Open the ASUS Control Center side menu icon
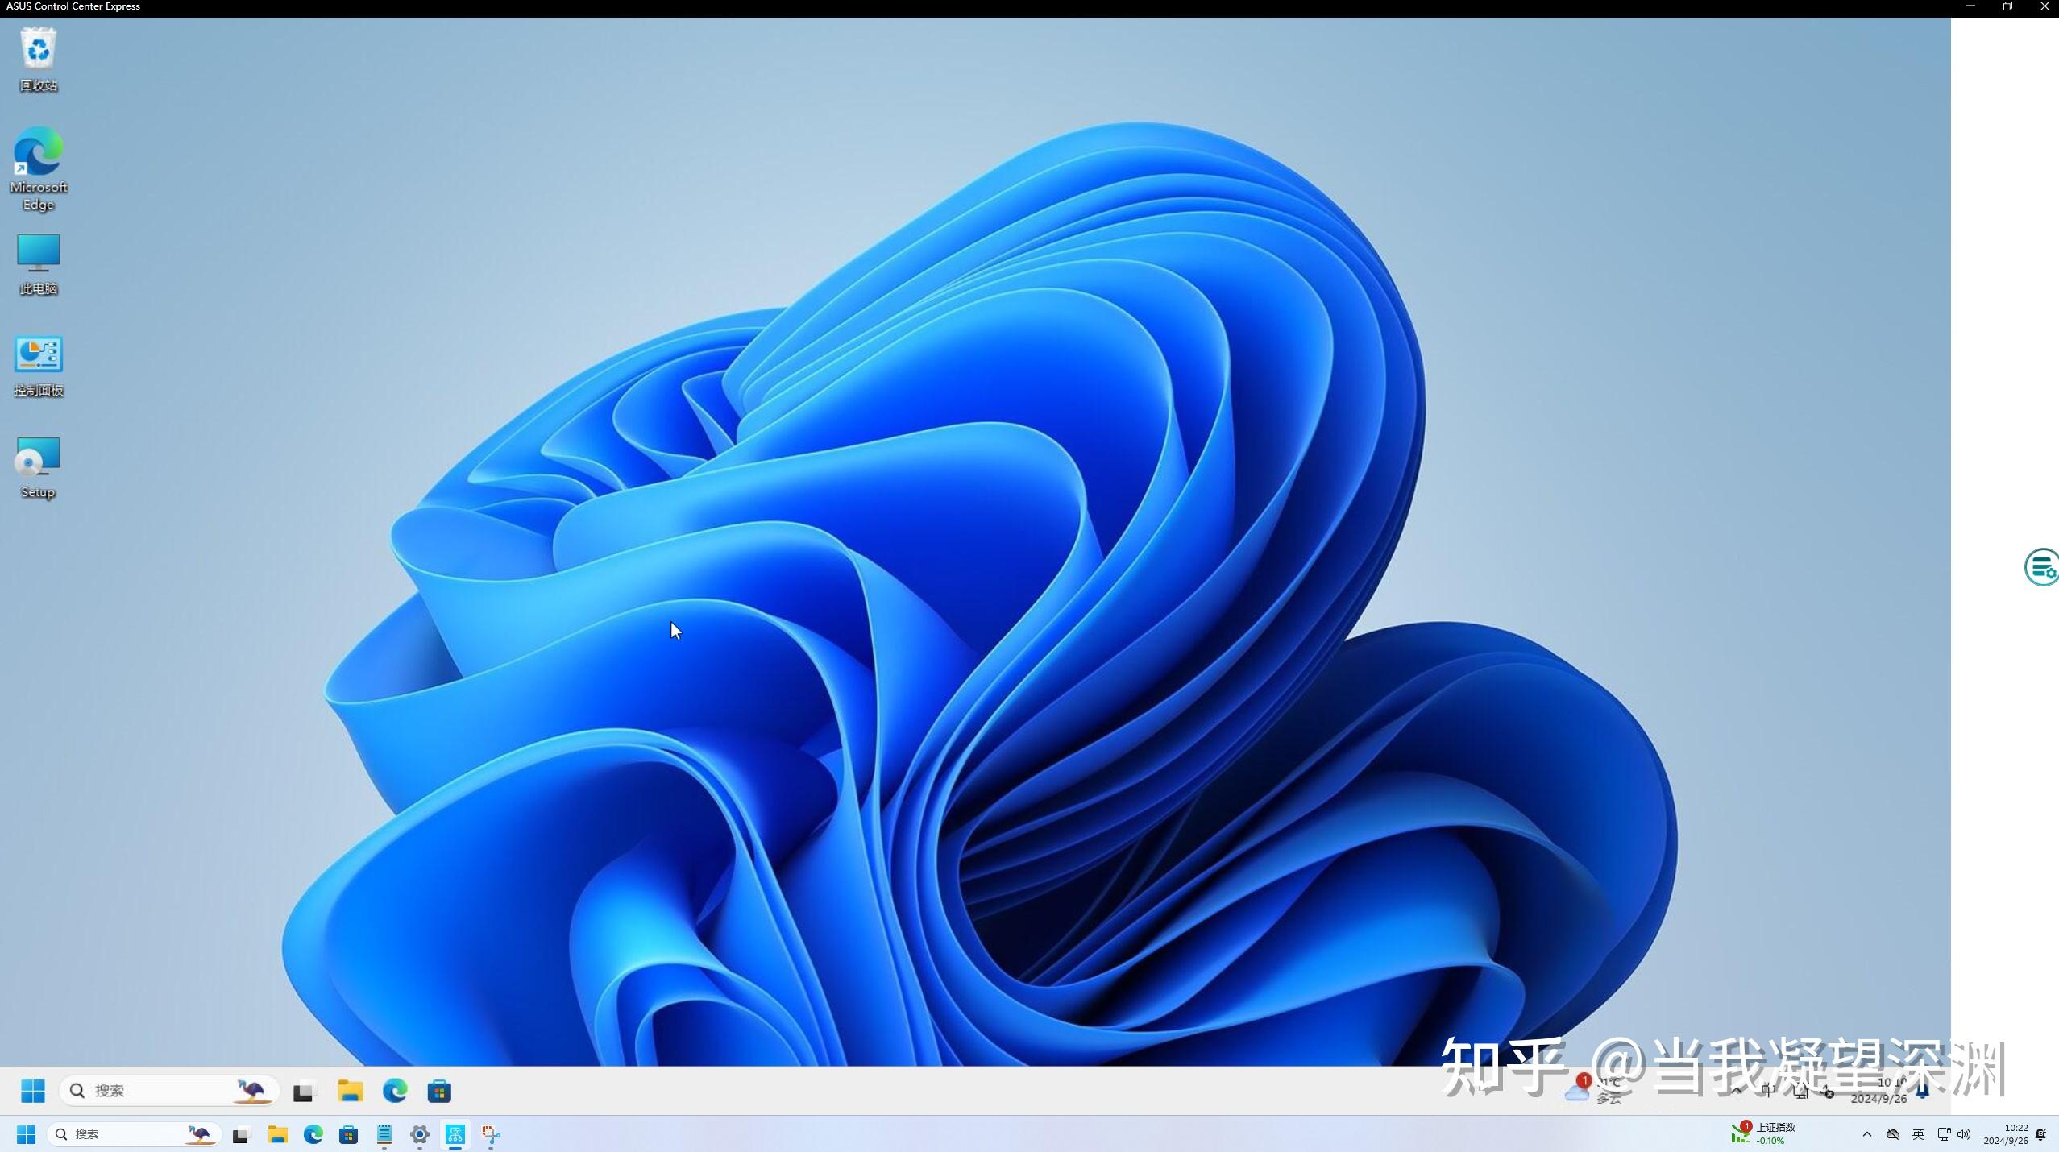 [x=2042, y=567]
